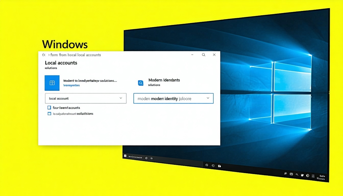This screenshot has width=343, height=196.
Task: Open the folder icon in the taskbar center
Action: point(219,166)
